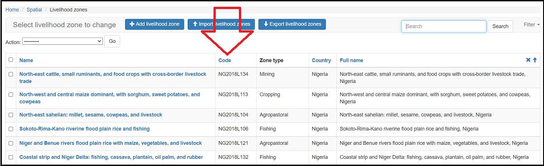Click Add livelihood zone button
Image resolution: width=544 pixels, height=166 pixels.
pyautogui.click(x=155, y=24)
